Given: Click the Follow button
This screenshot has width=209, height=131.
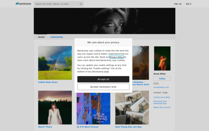Looking at the screenshot, I should point(162,79).
